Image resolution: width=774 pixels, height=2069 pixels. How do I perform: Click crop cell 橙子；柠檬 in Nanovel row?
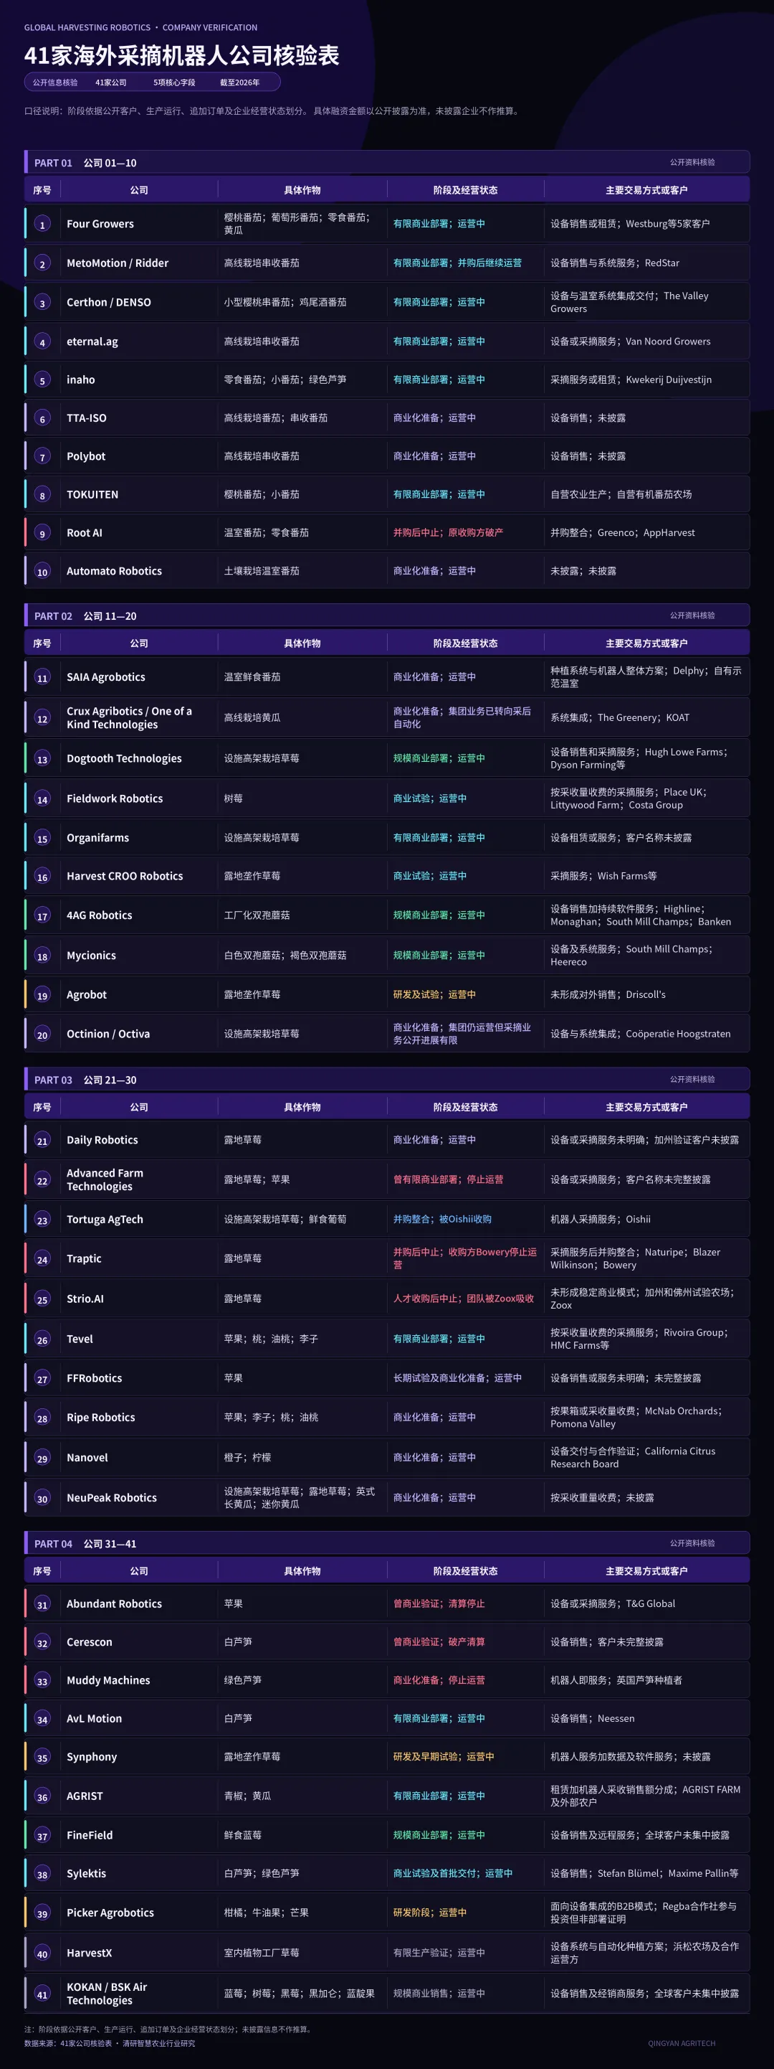click(247, 1458)
